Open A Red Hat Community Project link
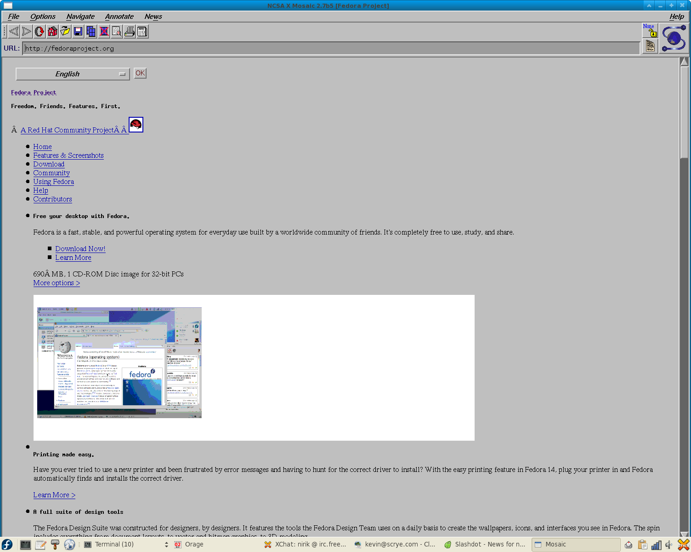The image size is (691, 552). (x=74, y=130)
